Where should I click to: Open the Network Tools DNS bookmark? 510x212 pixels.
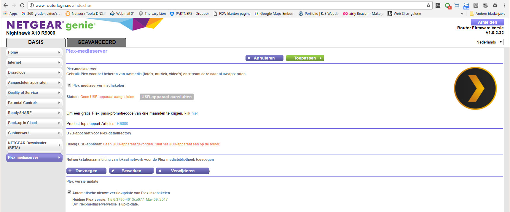(x=86, y=14)
